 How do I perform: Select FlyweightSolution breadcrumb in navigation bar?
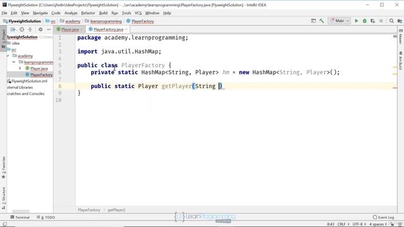pos(22,21)
